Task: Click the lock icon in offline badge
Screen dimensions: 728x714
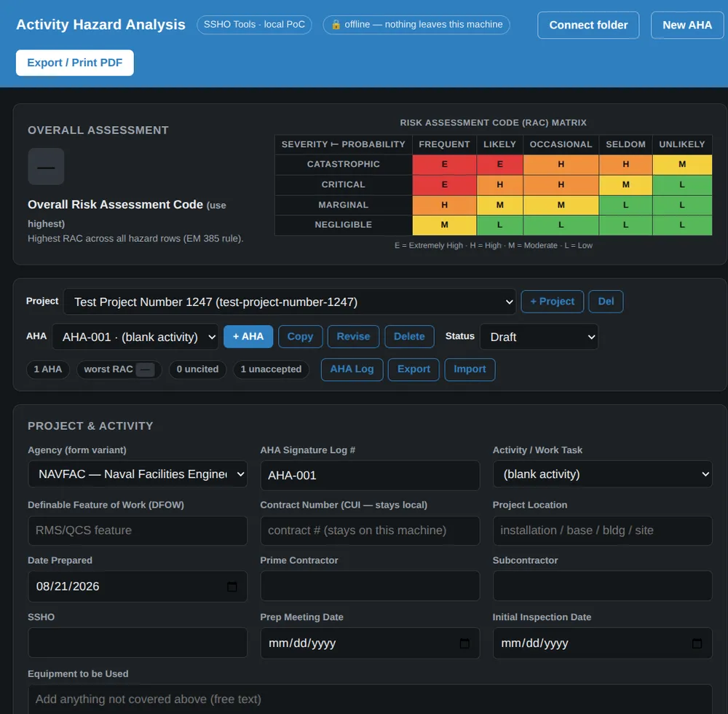Action: tap(336, 25)
